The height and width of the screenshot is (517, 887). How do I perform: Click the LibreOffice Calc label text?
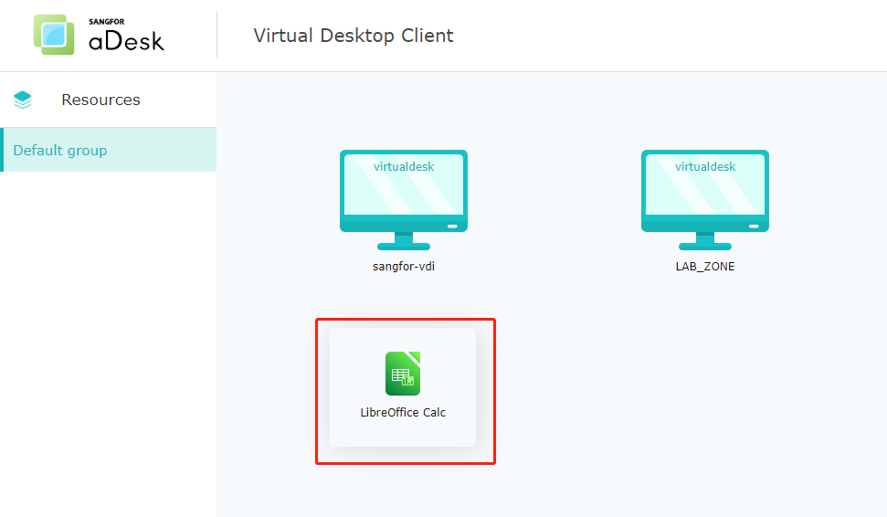coord(403,412)
